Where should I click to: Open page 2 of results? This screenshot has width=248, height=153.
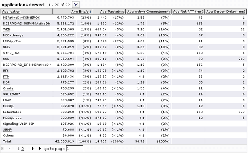(x=22, y=149)
